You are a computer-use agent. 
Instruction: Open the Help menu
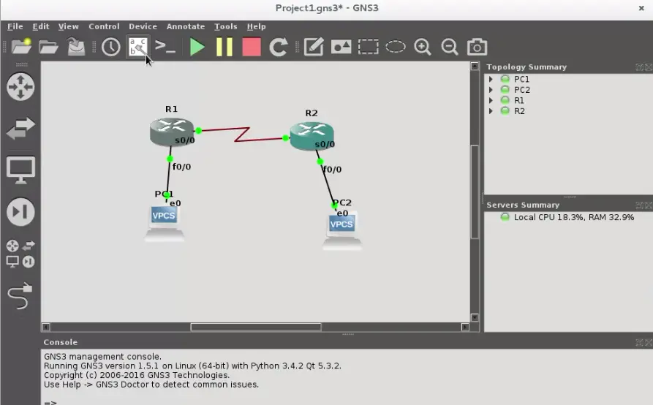point(256,26)
